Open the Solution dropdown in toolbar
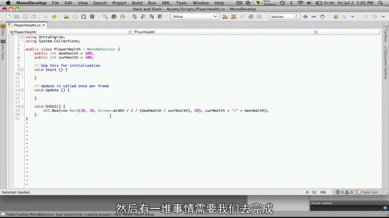 (x=284, y=17)
